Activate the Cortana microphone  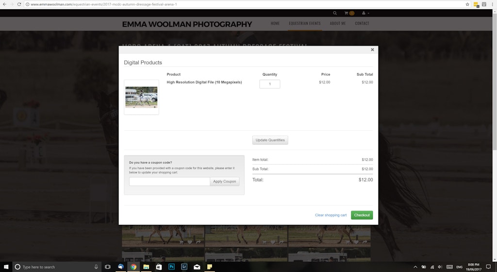point(96,267)
